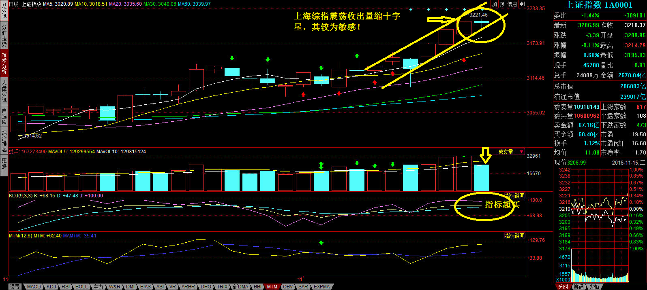Open 设置 settings at the bottom left

[x=15, y=287]
